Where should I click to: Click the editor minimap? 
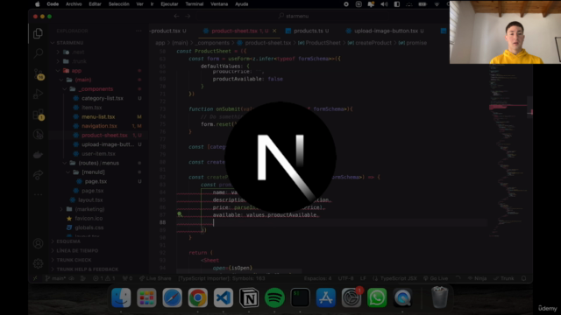(508, 150)
